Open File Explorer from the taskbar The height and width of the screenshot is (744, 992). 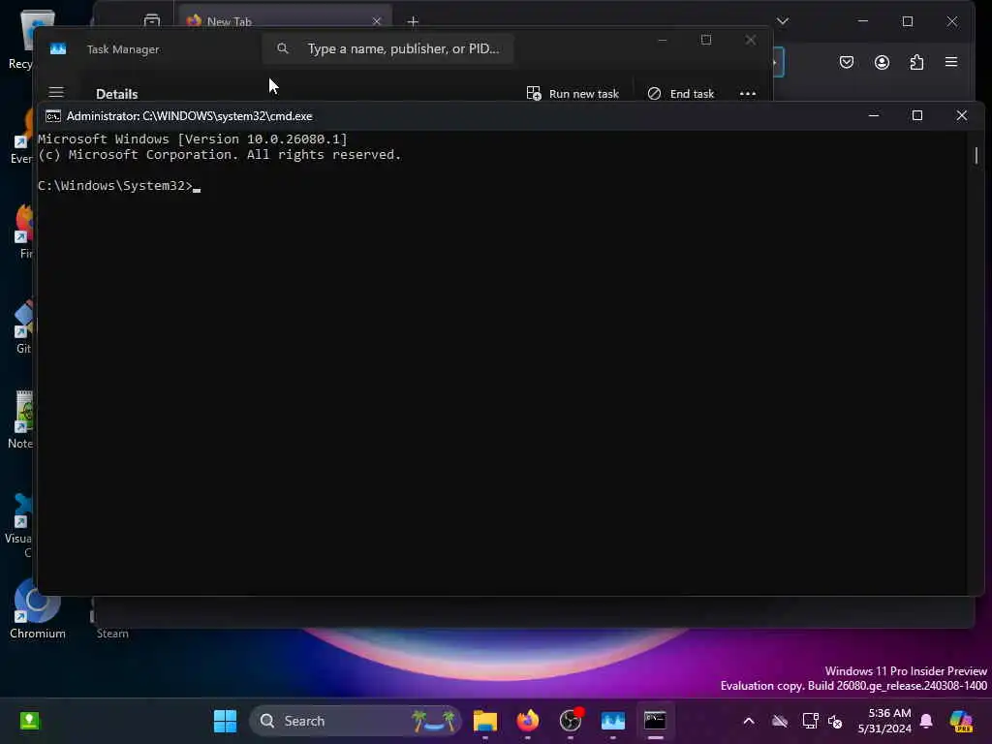[x=485, y=721]
